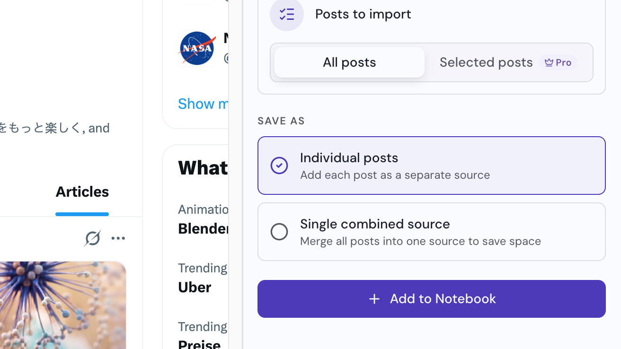
Task: Open the Preise trending topic
Action: tap(199, 344)
